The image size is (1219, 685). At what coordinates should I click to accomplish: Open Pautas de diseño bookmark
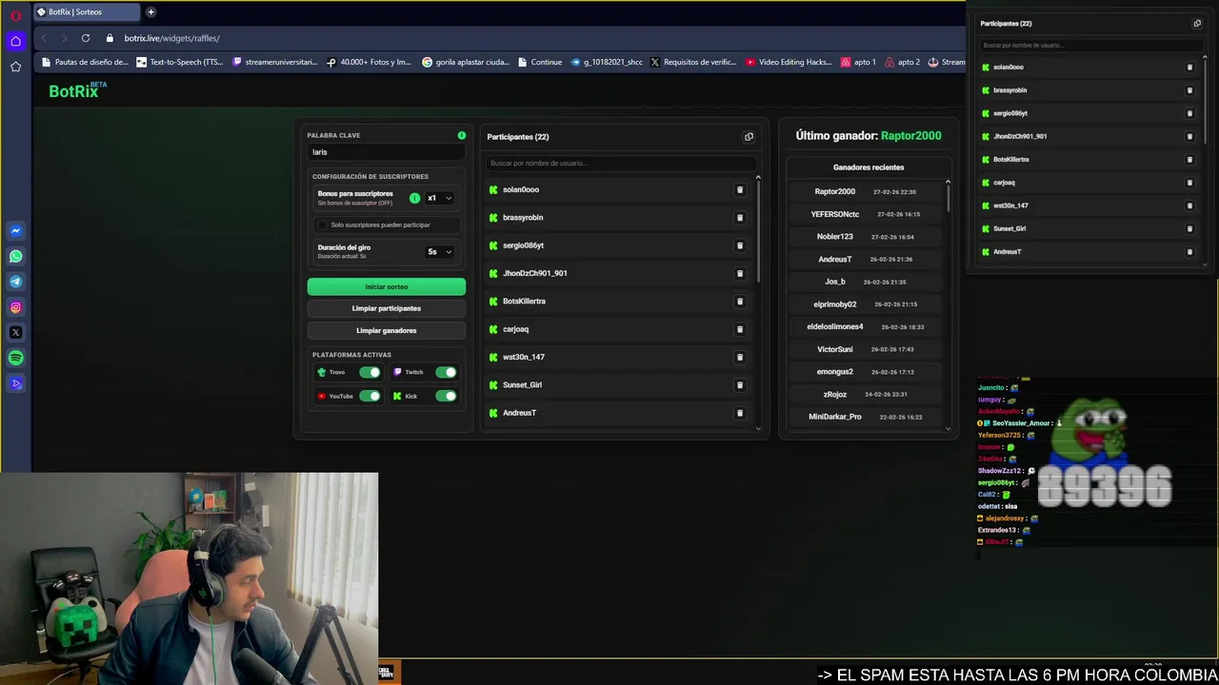click(x=85, y=63)
